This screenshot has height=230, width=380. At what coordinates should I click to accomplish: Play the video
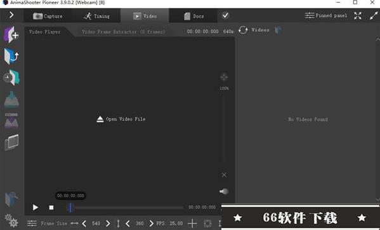point(36,207)
